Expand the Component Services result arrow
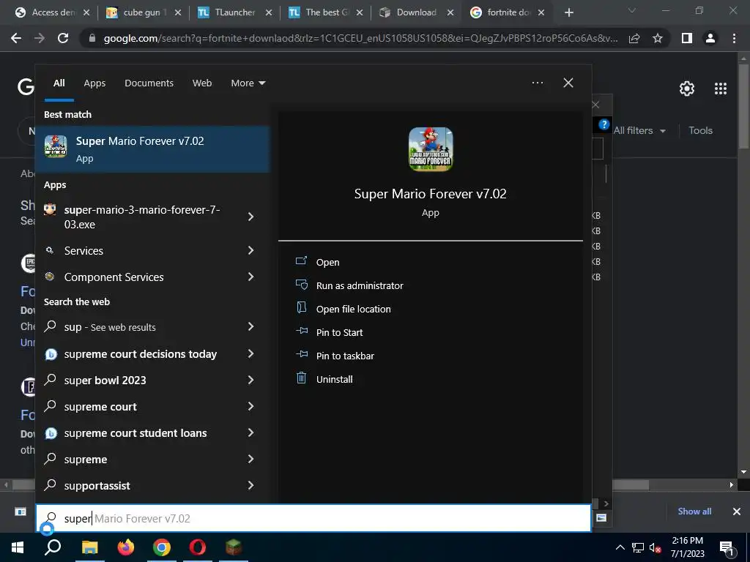This screenshot has height=562, width=750. pos(250,277)
